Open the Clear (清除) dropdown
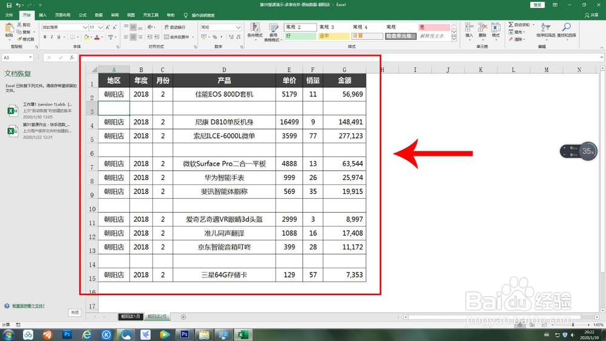 click(516, 39)
